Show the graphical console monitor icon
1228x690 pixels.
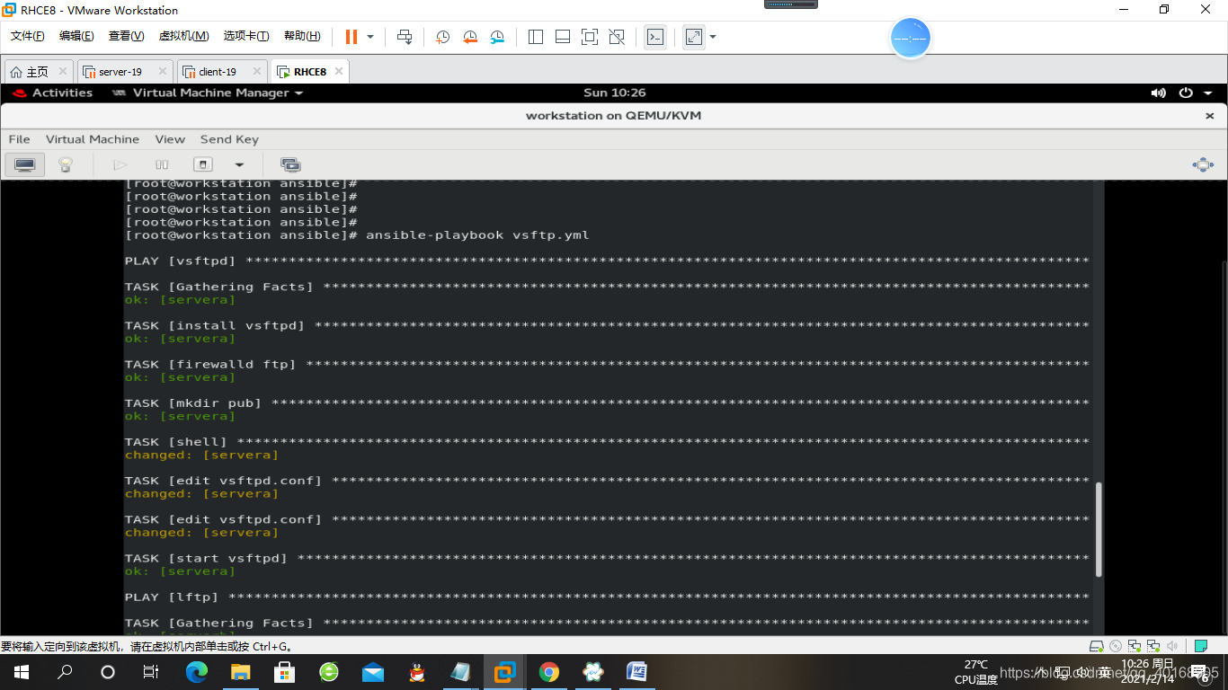(24, 164)
